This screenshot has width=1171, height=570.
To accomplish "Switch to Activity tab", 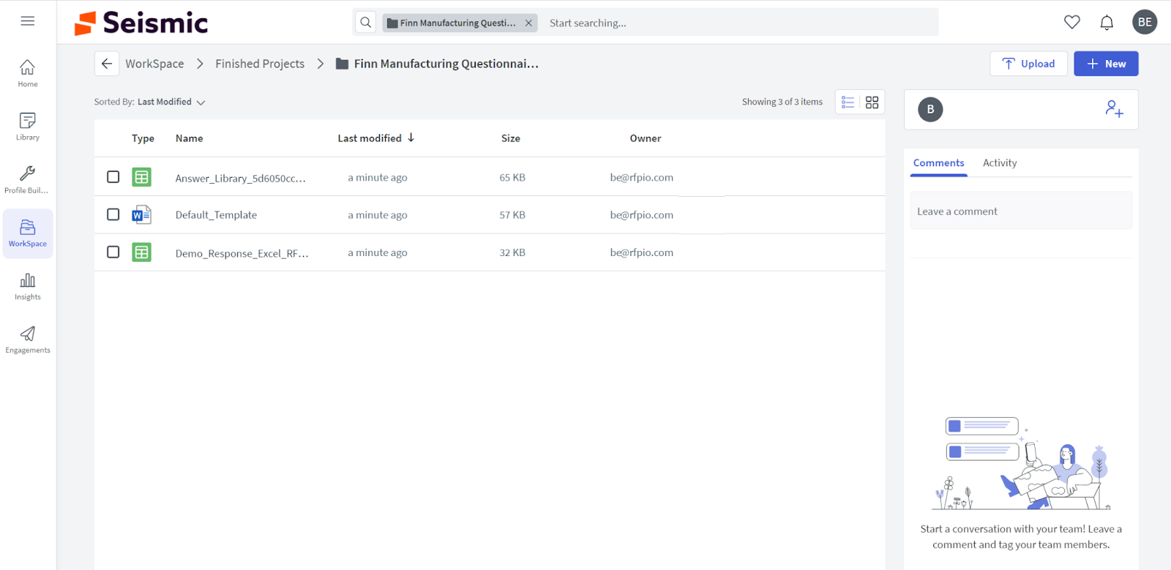I will [1000, 163].
